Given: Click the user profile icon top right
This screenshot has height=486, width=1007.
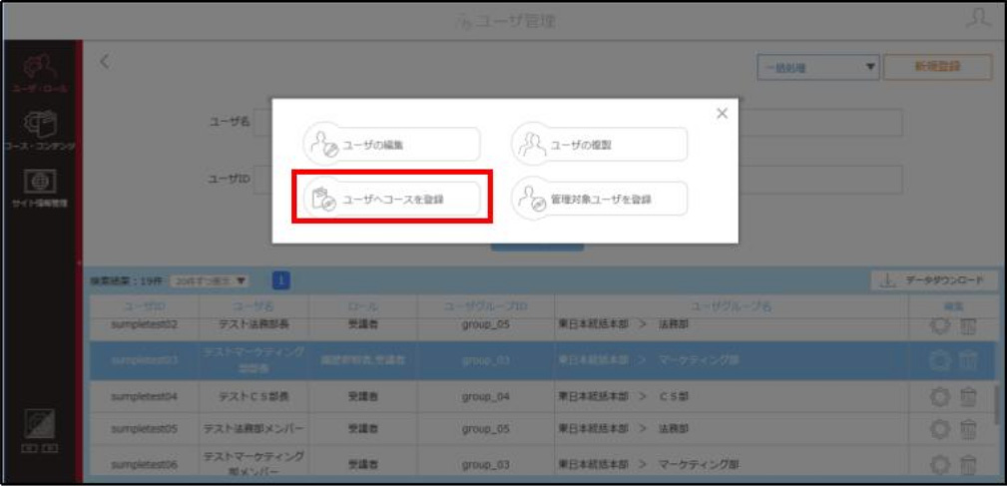Looking at the screenshot, I should pos(978,19).
